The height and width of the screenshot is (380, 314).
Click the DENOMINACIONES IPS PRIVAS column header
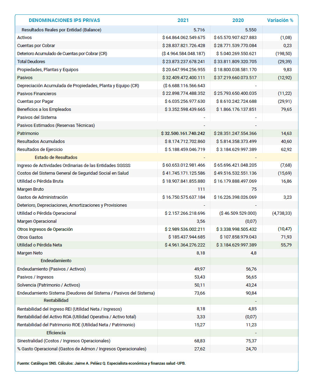click(64, 20)
